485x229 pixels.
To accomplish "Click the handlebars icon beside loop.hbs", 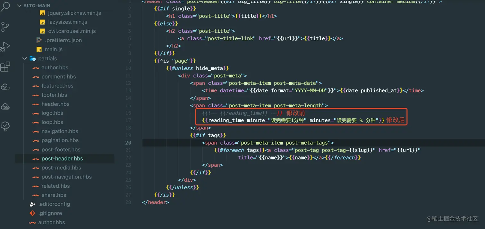I will point(36,122).
